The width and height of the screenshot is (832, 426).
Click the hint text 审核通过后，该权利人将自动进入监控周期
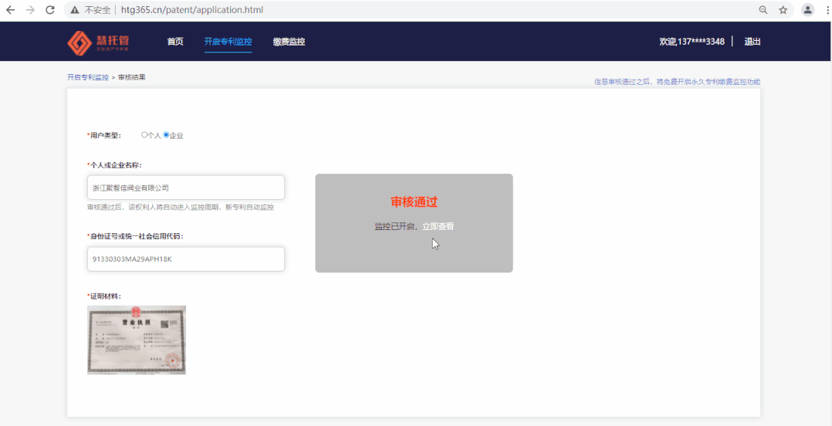click(x=181, y=208)
